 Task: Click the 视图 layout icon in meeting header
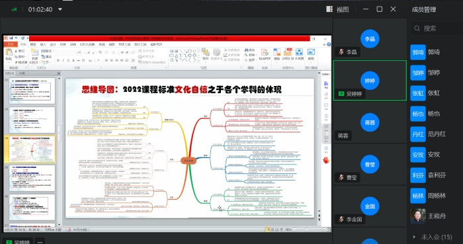click(329, 9)
